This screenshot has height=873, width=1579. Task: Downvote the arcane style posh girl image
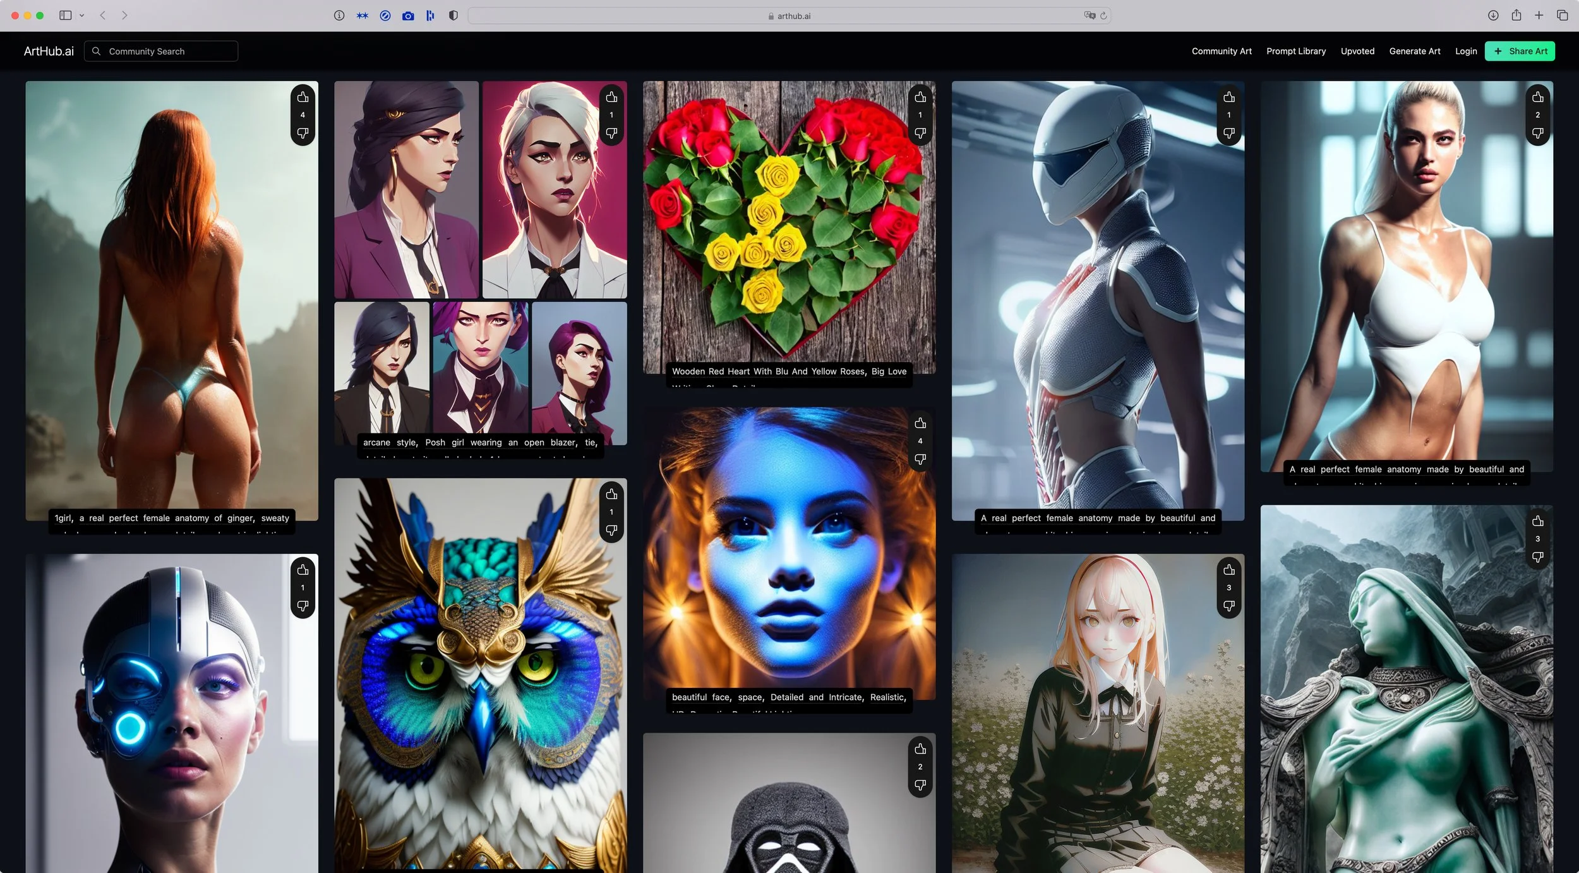point(611,133)
